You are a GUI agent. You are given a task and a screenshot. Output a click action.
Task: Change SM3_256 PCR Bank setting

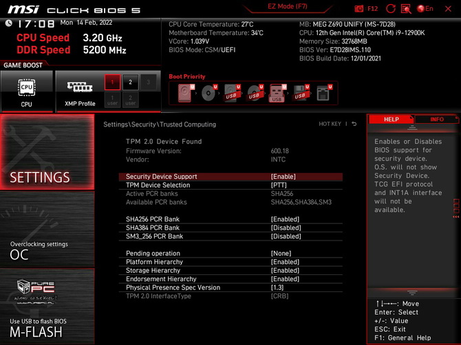click(231, 236)
